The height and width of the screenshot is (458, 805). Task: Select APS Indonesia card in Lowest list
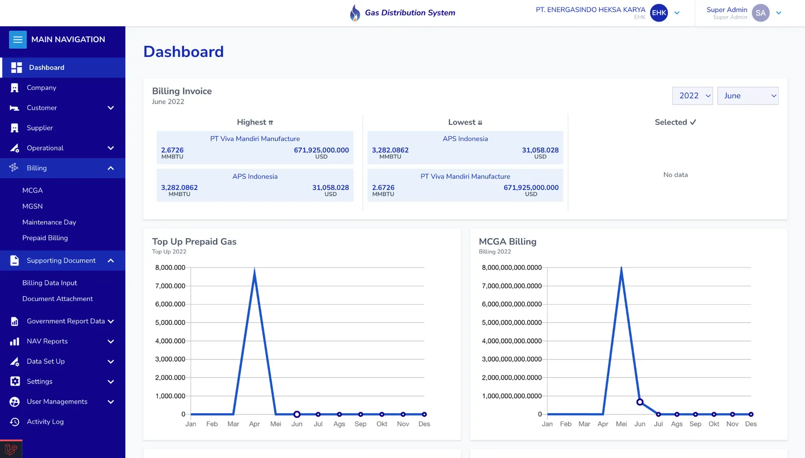pyautogui.click(x=465, y=148)
